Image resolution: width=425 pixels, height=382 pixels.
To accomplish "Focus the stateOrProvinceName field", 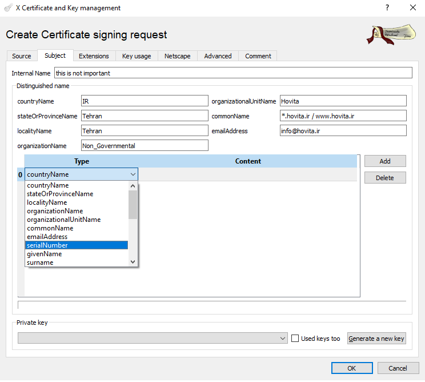I will pyautogui.click(x=145, y=116).
